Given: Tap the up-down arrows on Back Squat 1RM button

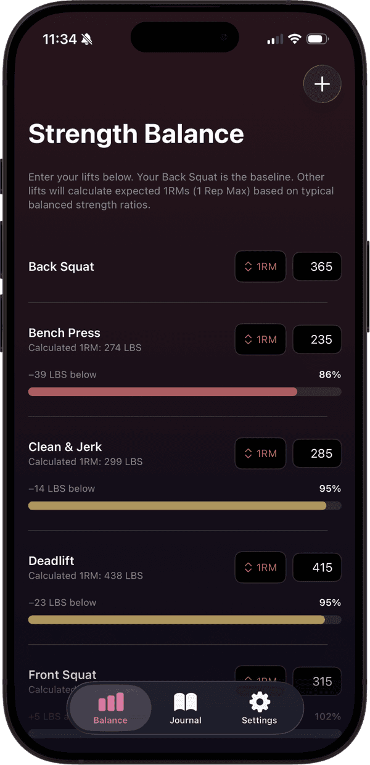Looking at the screenshot, I should (249, 267).
